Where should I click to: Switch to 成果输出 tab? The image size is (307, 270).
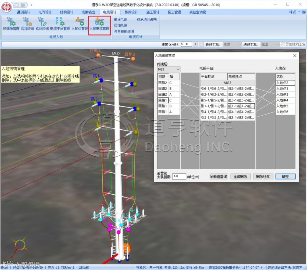[x=88, y=12]
